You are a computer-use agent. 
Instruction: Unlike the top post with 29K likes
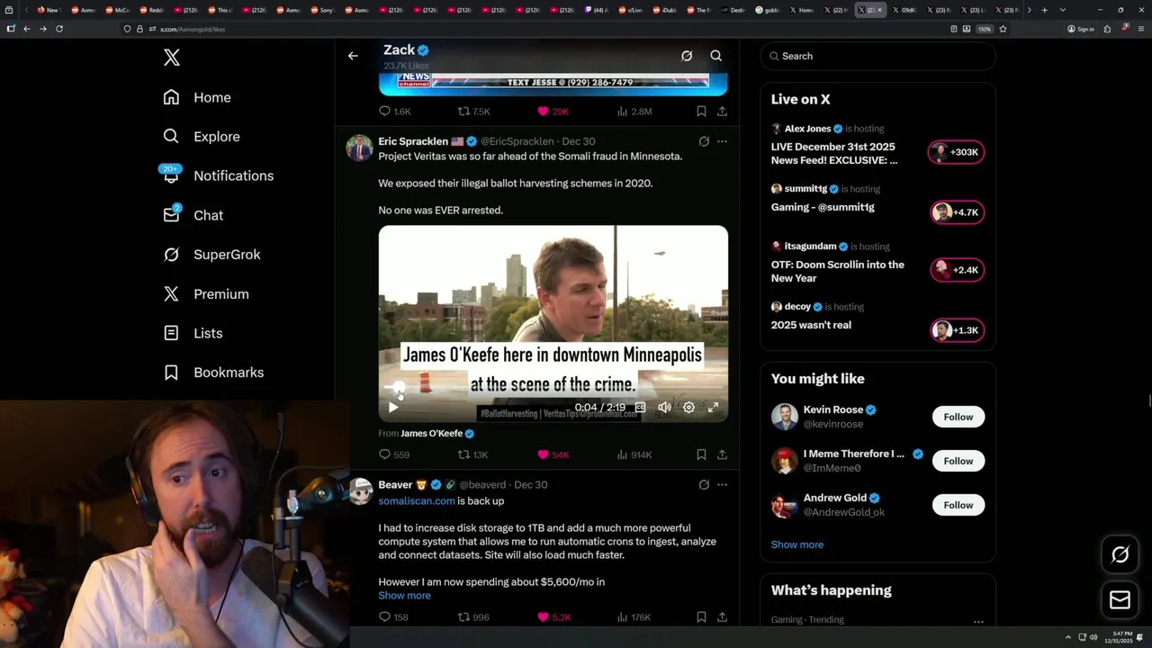[553, 112]
